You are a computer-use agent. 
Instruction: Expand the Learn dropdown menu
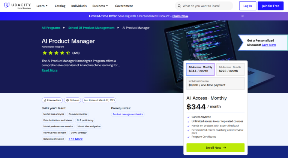[42, 6]
